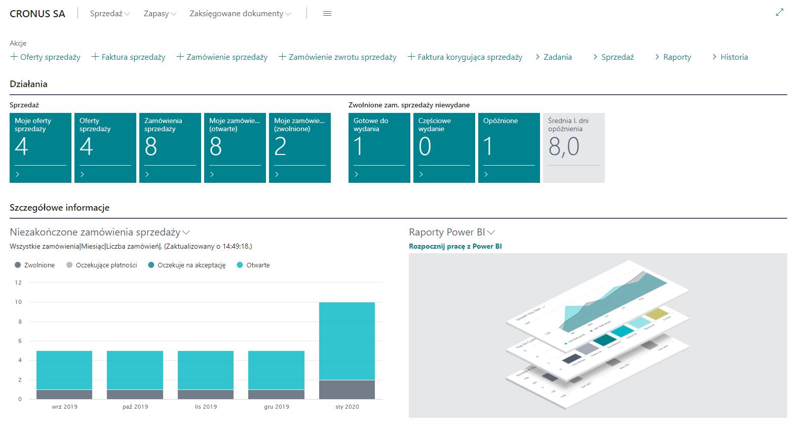808x433 pixels.
Task: Click the plus icon beside Faktura sprzedaży
Action: click(x=95, y=57)
